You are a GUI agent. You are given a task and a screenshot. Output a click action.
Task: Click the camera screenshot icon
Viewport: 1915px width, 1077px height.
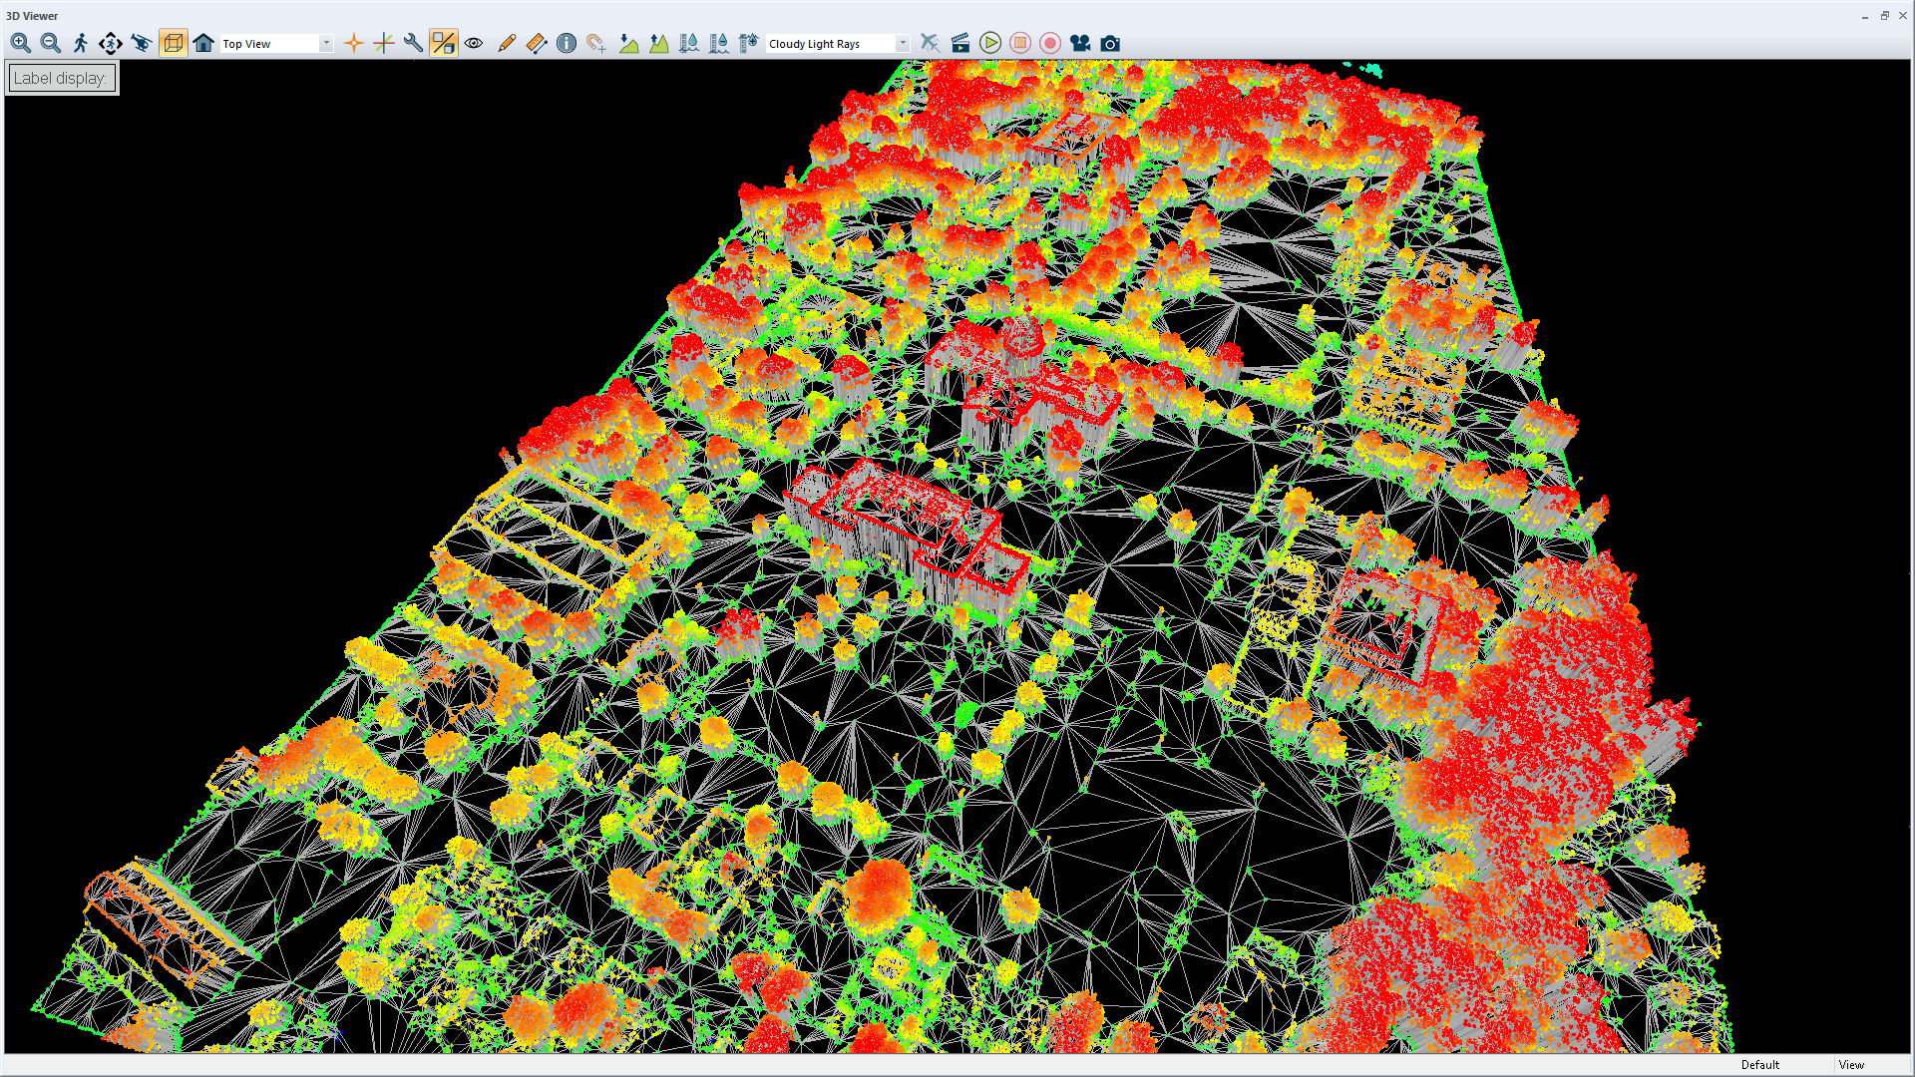tap(1110, 43)
